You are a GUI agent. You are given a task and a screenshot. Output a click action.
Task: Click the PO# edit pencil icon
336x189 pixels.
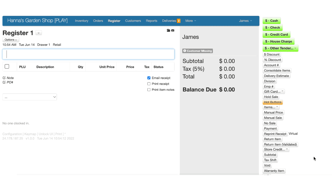pyautogui.click(x=4, y=82)
